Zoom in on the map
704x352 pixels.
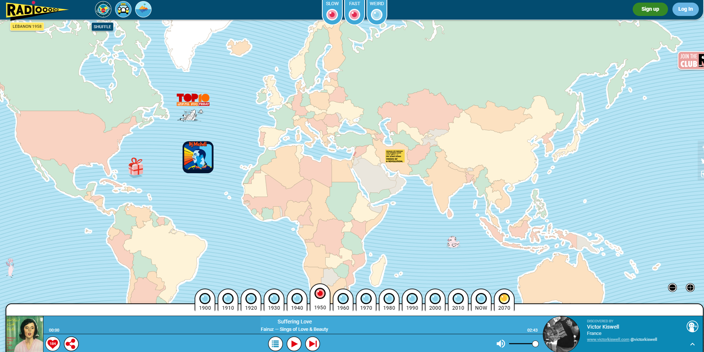(x=690, y=287)
